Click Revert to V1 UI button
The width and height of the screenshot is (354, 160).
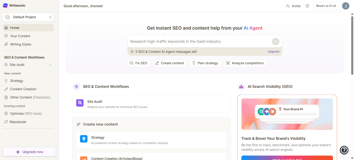point(326,6)
